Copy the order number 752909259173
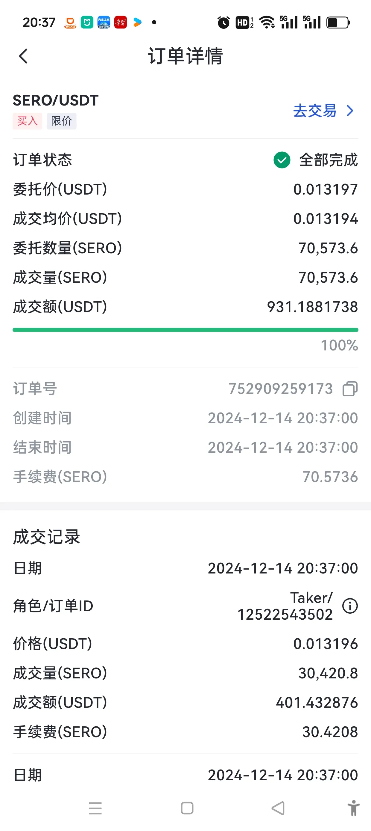Image resolution: width=371 pixels, height=831 pixels. coord(350,389)
